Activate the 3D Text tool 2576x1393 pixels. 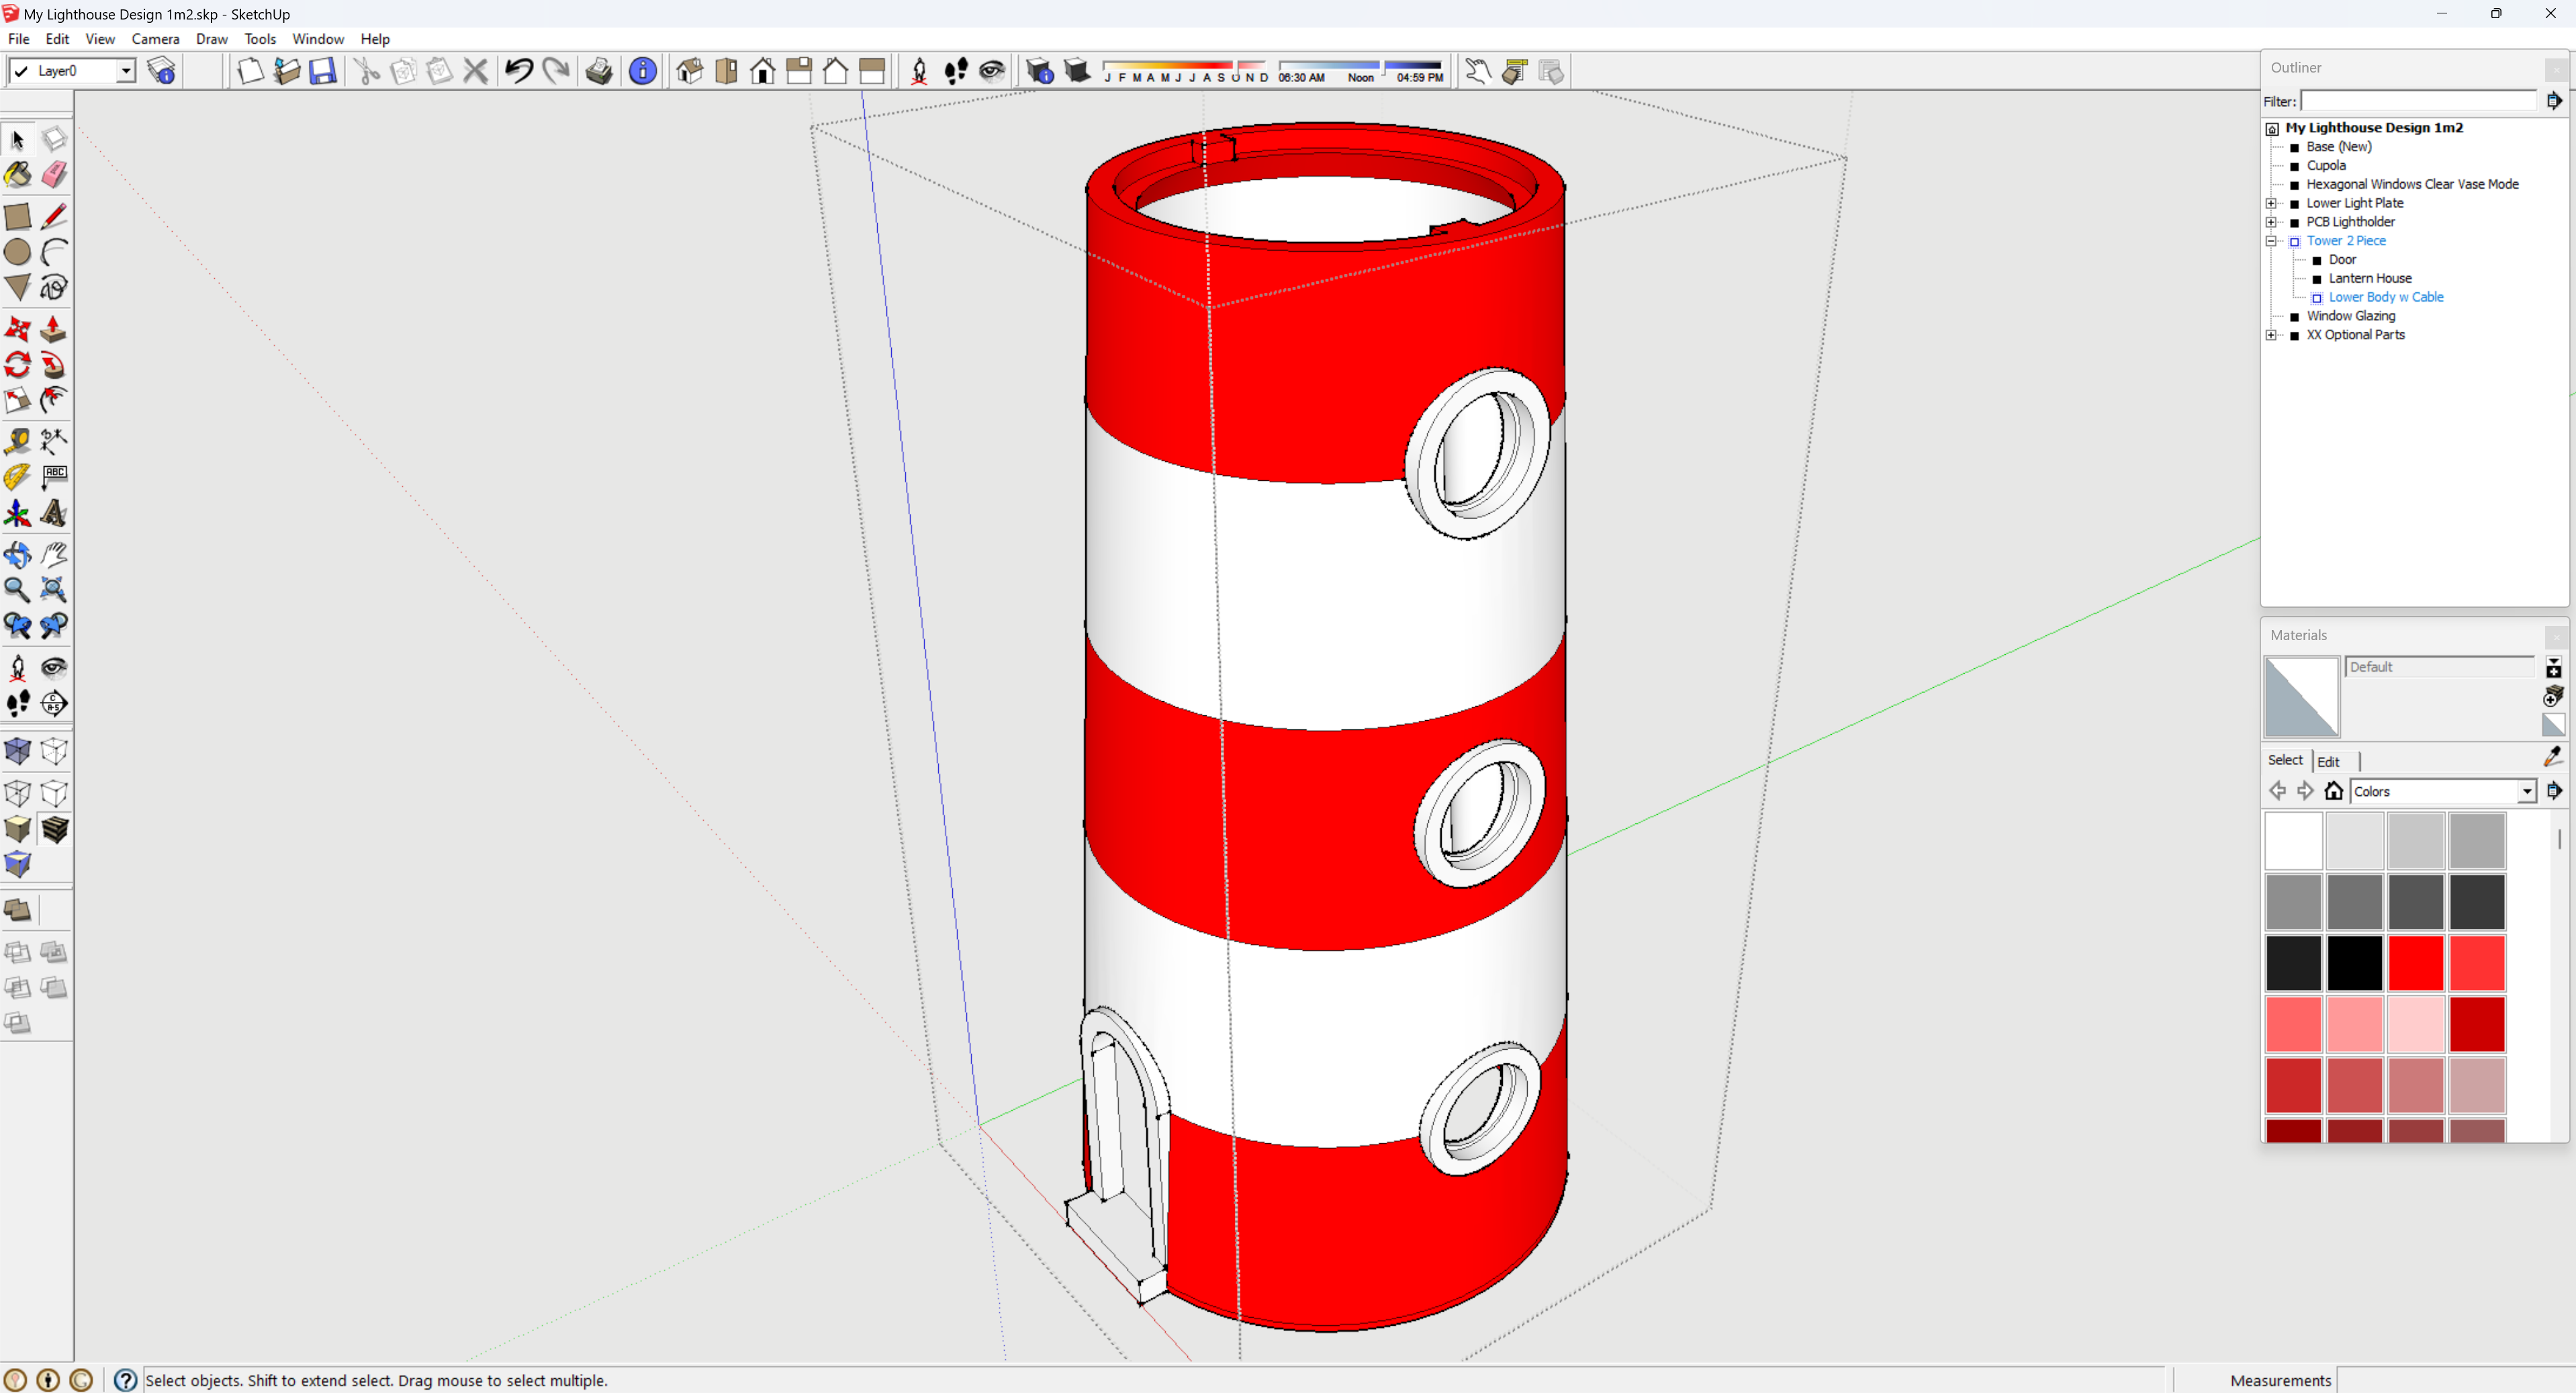(54, 514)
